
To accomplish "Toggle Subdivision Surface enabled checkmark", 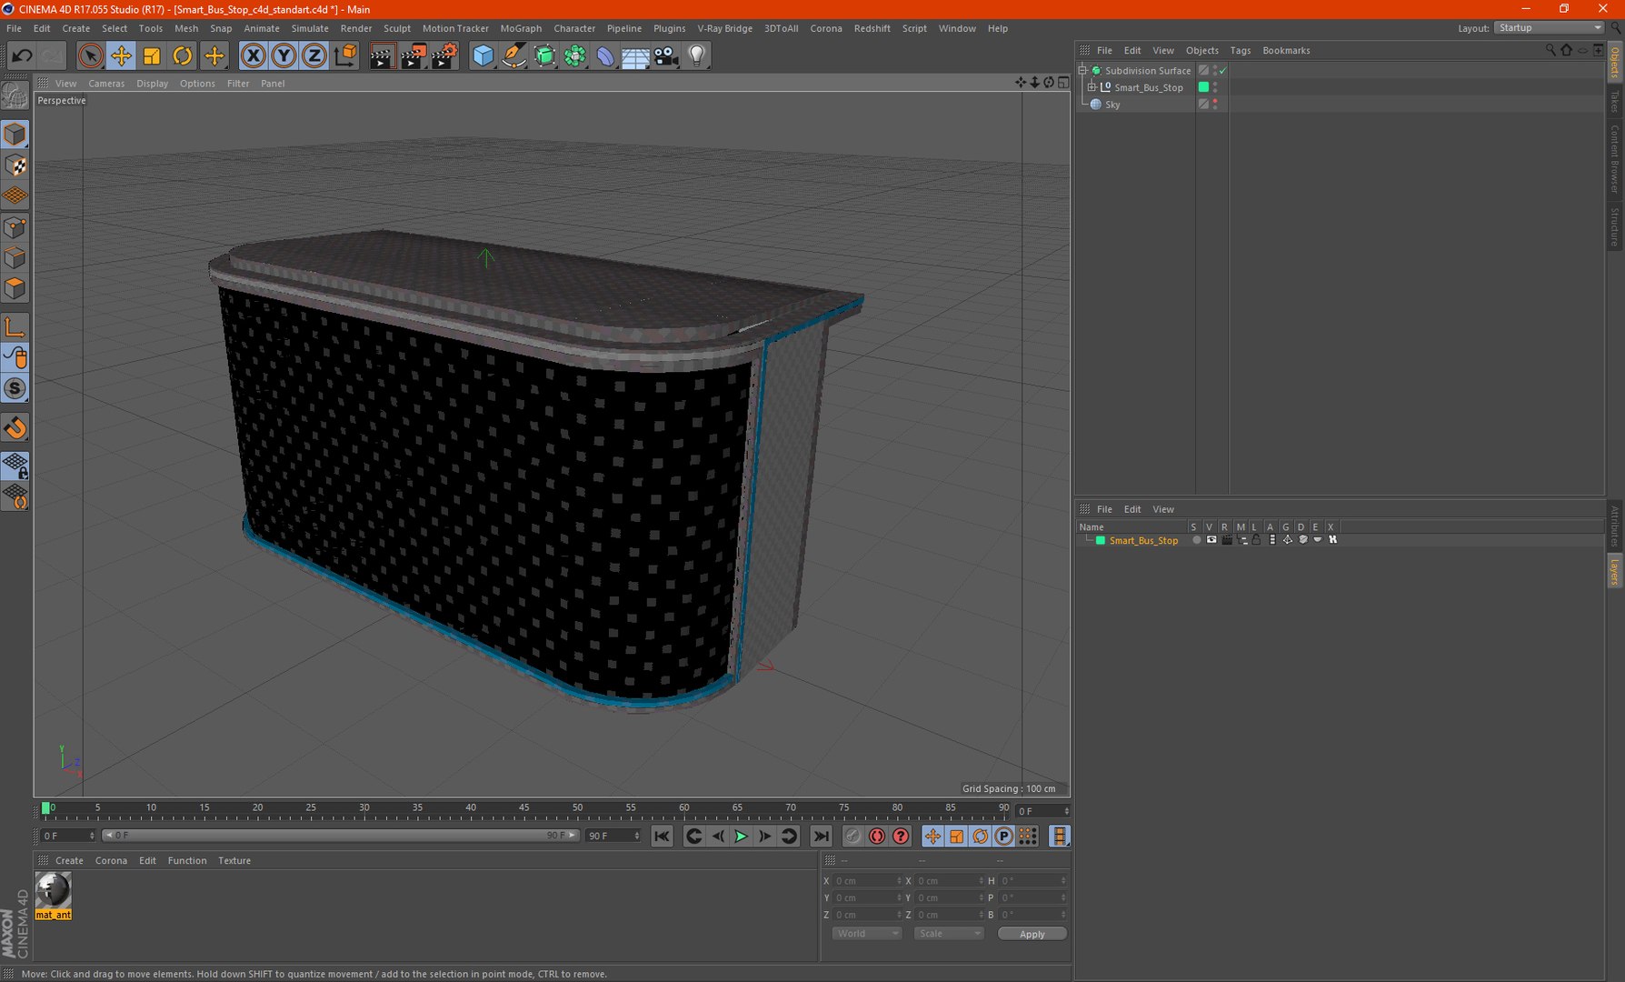I will point(1223,70).
